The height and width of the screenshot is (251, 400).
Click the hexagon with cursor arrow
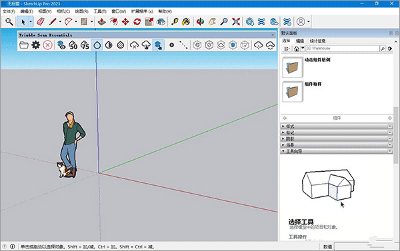245,45
